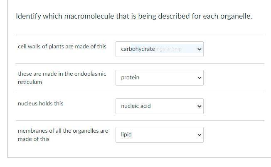Open the dropdown for the 'nucleus holds this' question
Screen dimensions: 271x167
[x=160, y=106]
